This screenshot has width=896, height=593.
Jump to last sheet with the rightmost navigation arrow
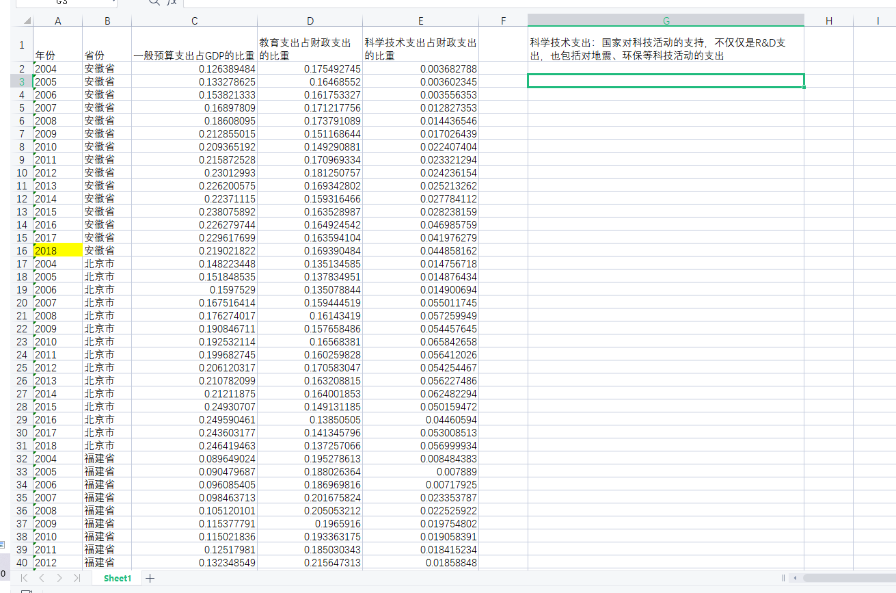(77, 578)
